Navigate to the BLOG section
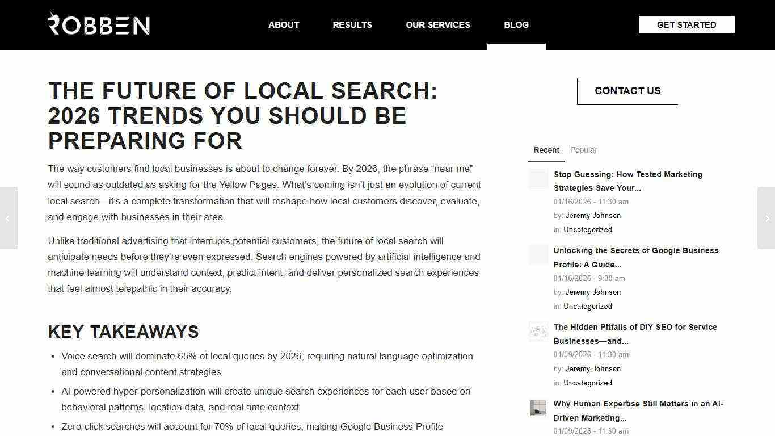The height and width of the screenshot is (436, 775). (516, 24)
